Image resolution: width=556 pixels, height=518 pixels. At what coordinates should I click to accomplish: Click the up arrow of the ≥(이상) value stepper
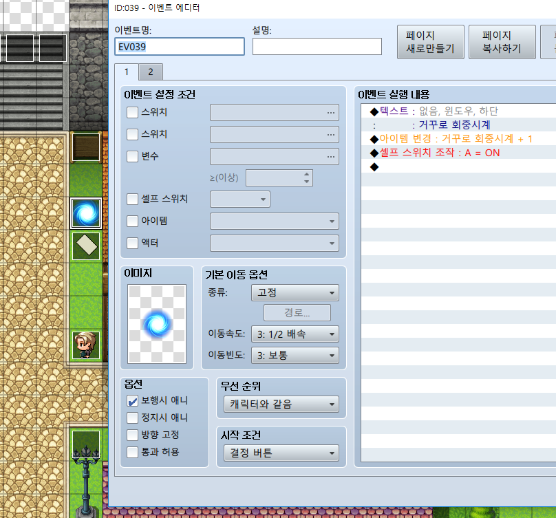pyautogui.click(x=308, y=174)
